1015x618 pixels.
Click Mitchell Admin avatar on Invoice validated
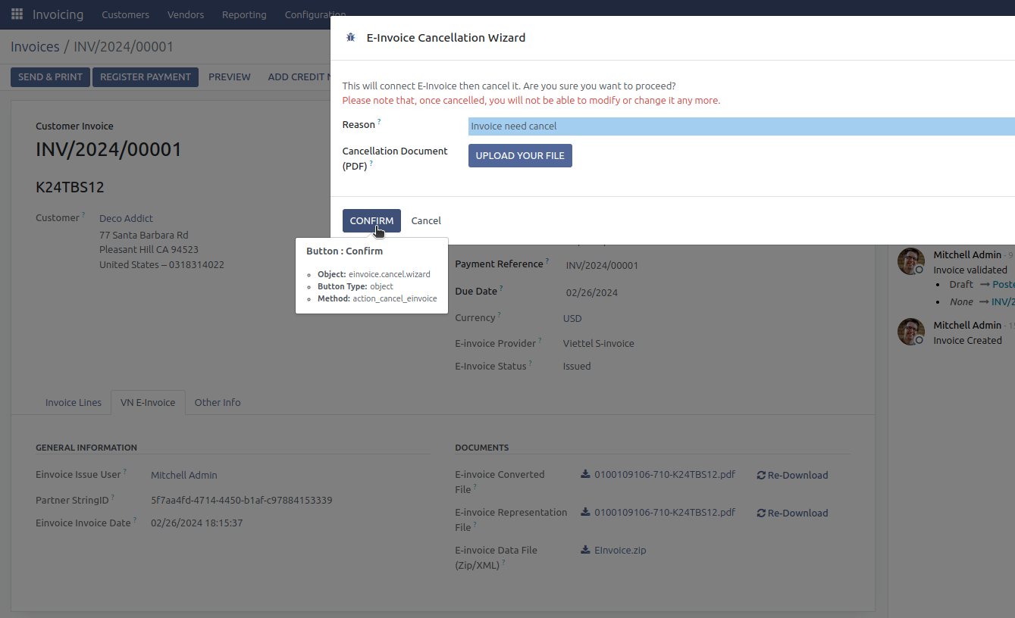pos(910,261)
